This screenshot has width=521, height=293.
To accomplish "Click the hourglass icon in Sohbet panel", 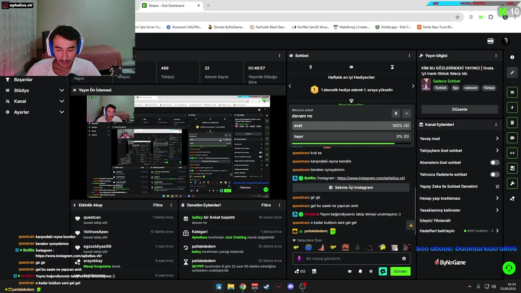I will coord(392,67).
